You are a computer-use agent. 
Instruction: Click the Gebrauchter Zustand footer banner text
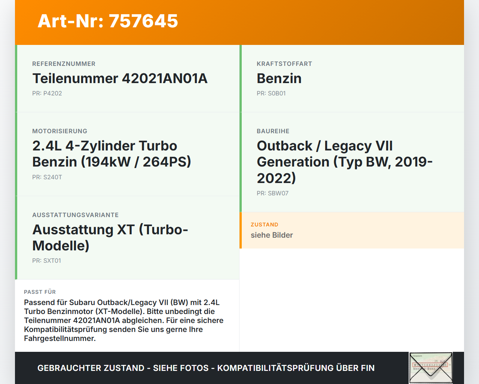point(206,368)
